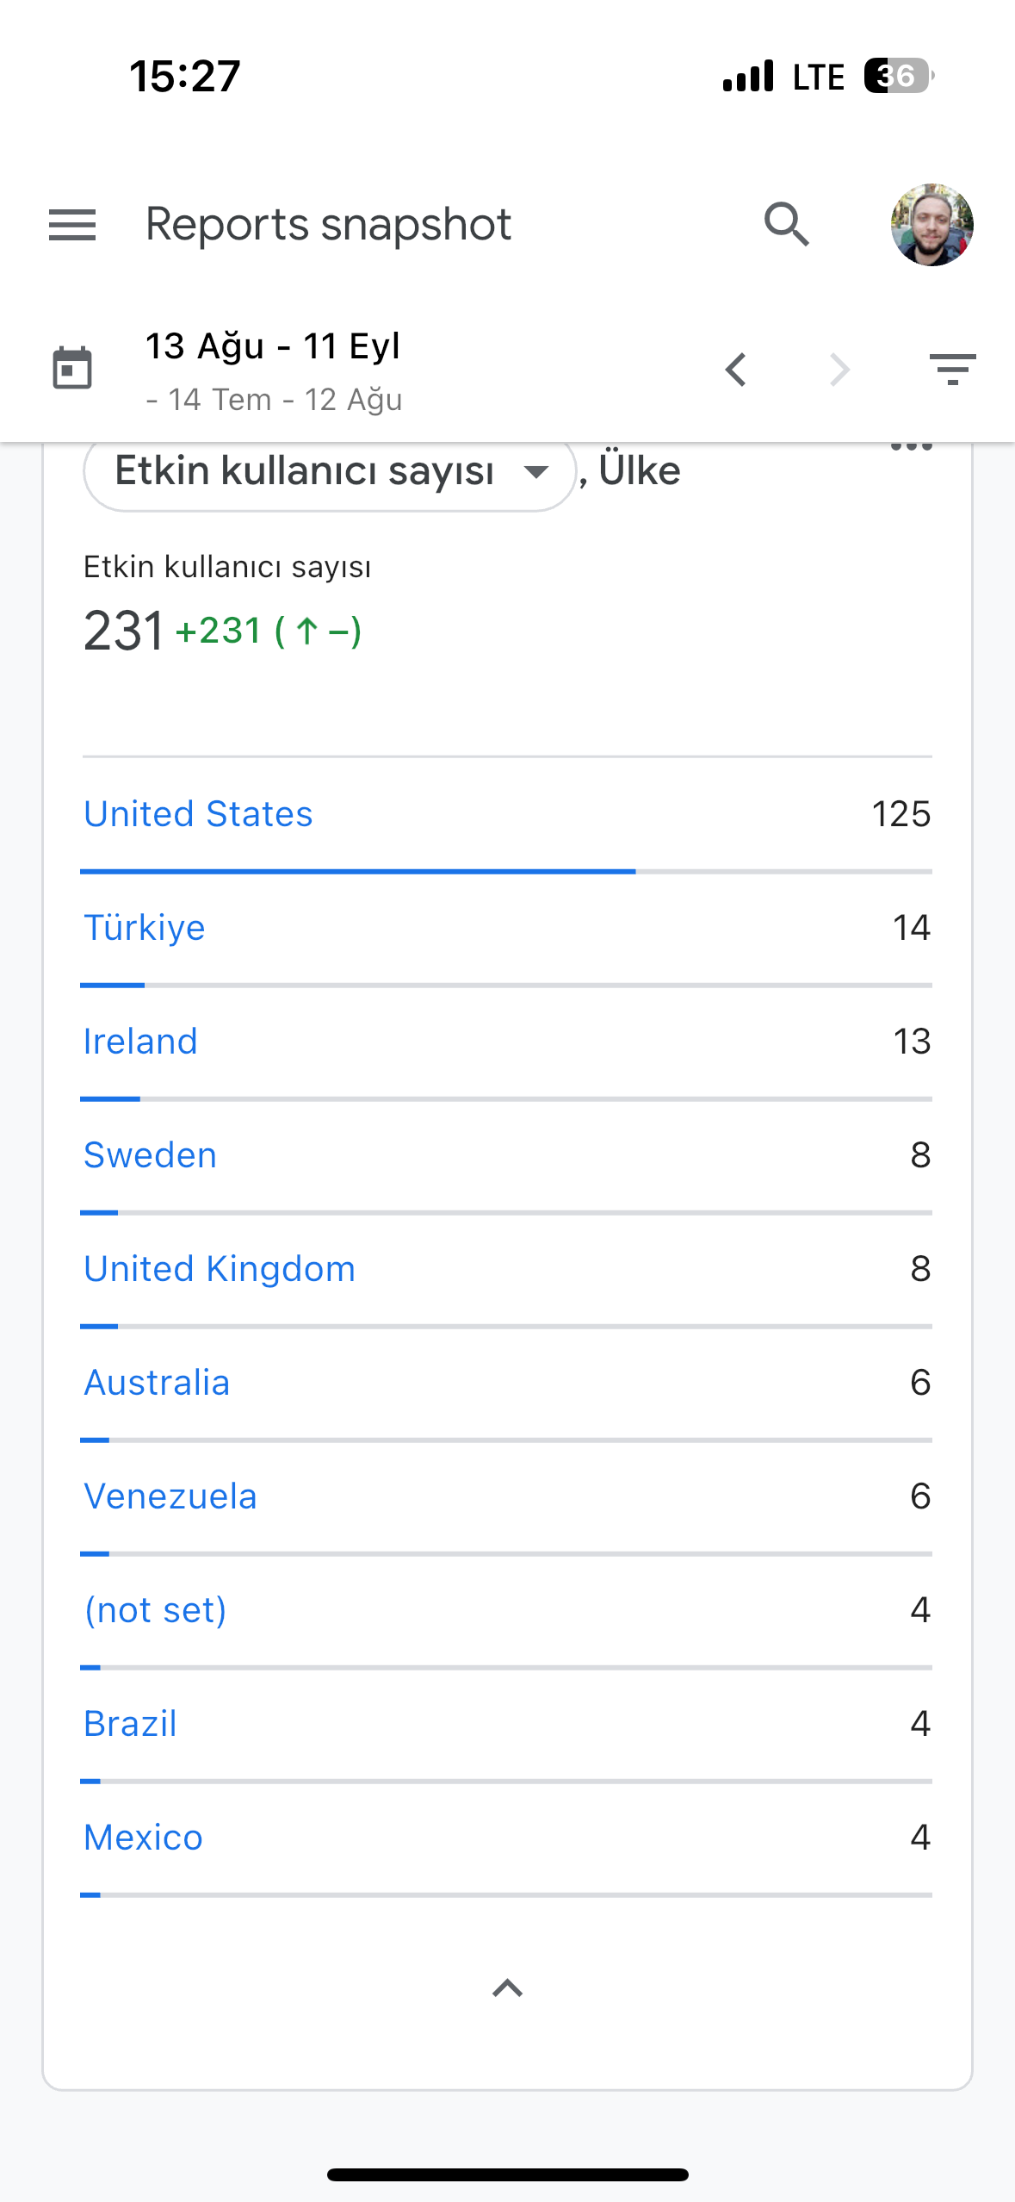Open the United States row
Viewport: 1015px width, 2202px height.
(507, 814)
